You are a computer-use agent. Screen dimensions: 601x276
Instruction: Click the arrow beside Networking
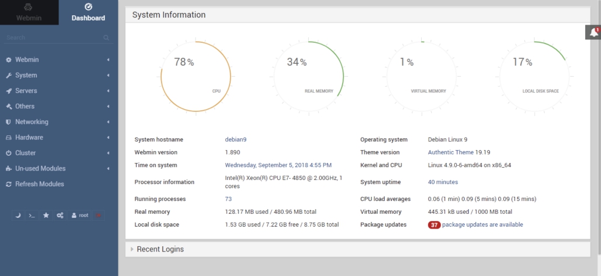click(108, 122)
